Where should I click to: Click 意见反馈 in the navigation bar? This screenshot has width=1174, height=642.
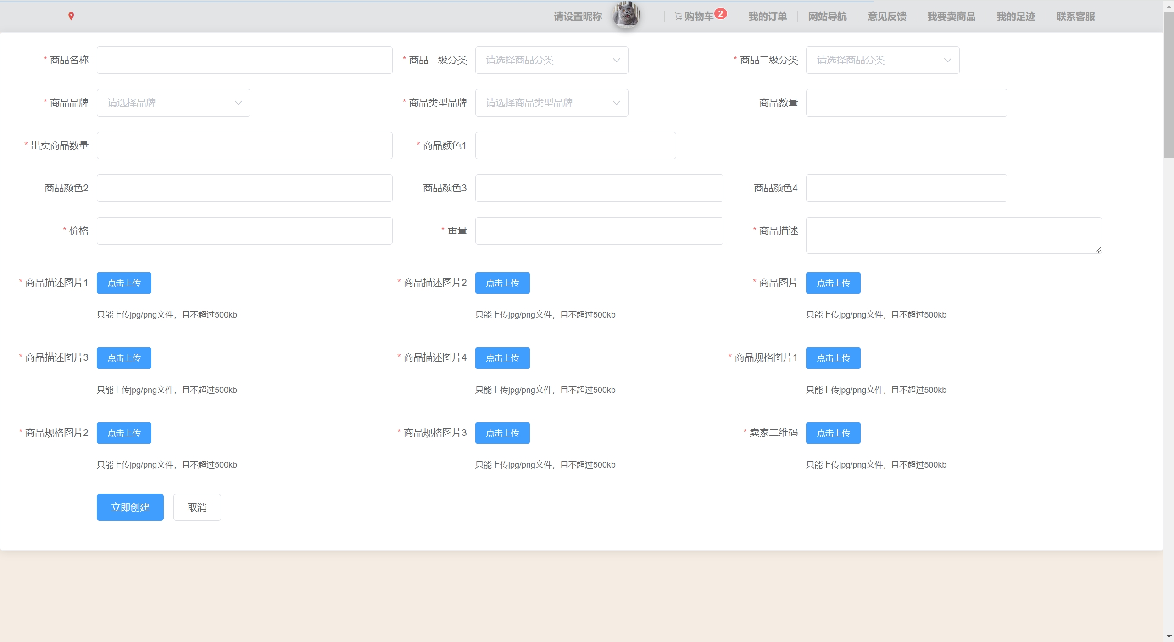coord(887,17)
